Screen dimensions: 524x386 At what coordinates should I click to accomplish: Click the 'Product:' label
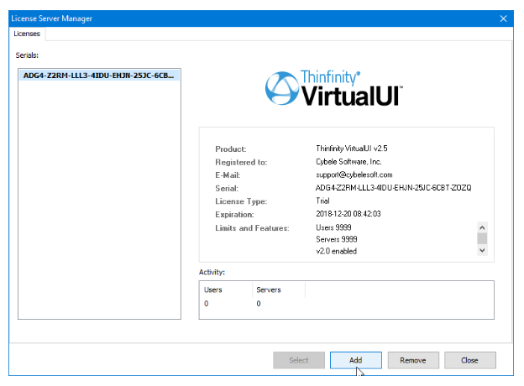(231, 149)
